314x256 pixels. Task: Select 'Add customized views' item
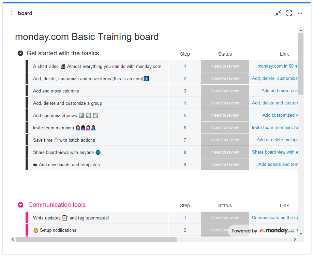[66, 115]
